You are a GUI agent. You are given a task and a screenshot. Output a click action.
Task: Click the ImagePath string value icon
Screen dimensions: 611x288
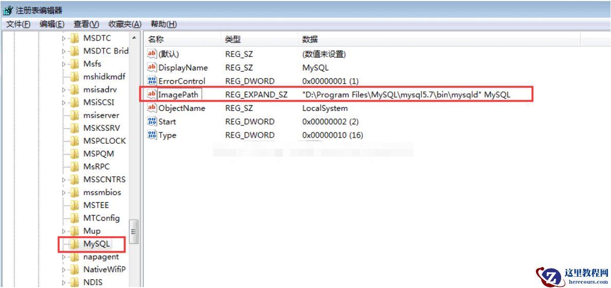pyautogui.click(x=152, y=94)
